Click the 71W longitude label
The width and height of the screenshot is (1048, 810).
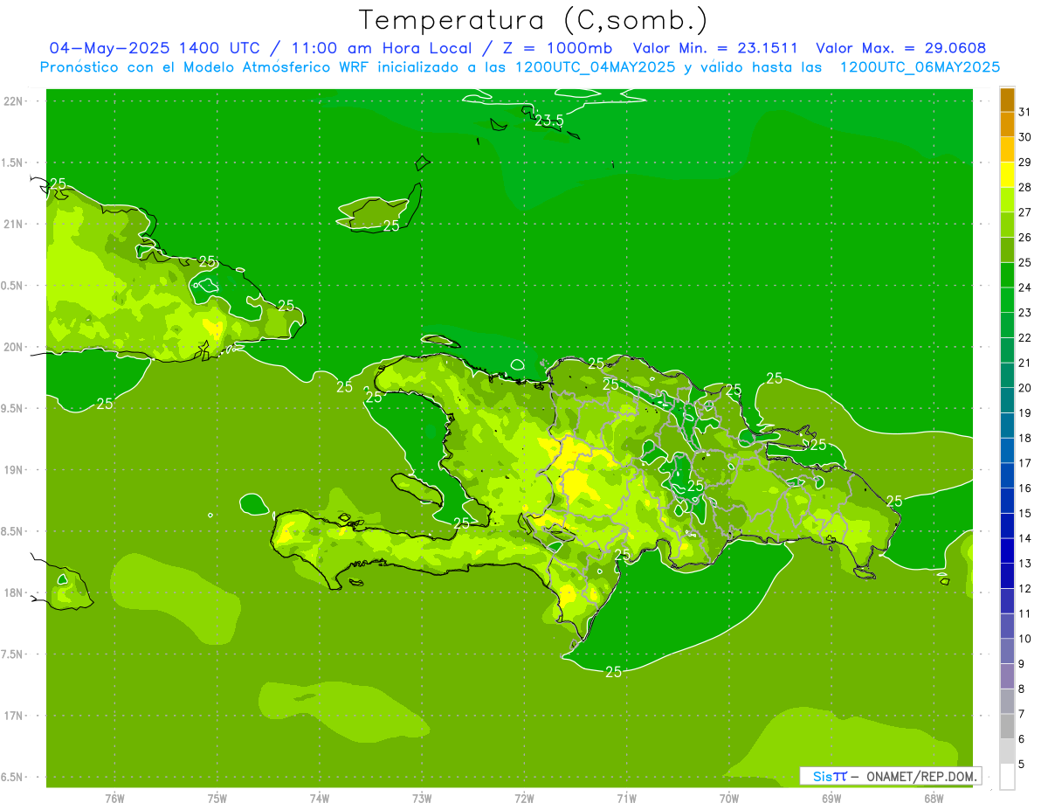(x=627, y=799)
